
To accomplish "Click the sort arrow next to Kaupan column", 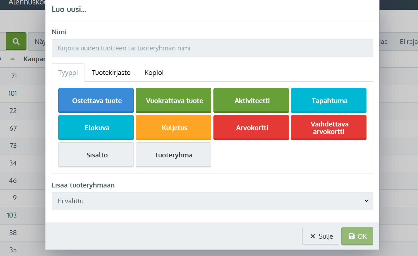I will click(x=12, y=59).
